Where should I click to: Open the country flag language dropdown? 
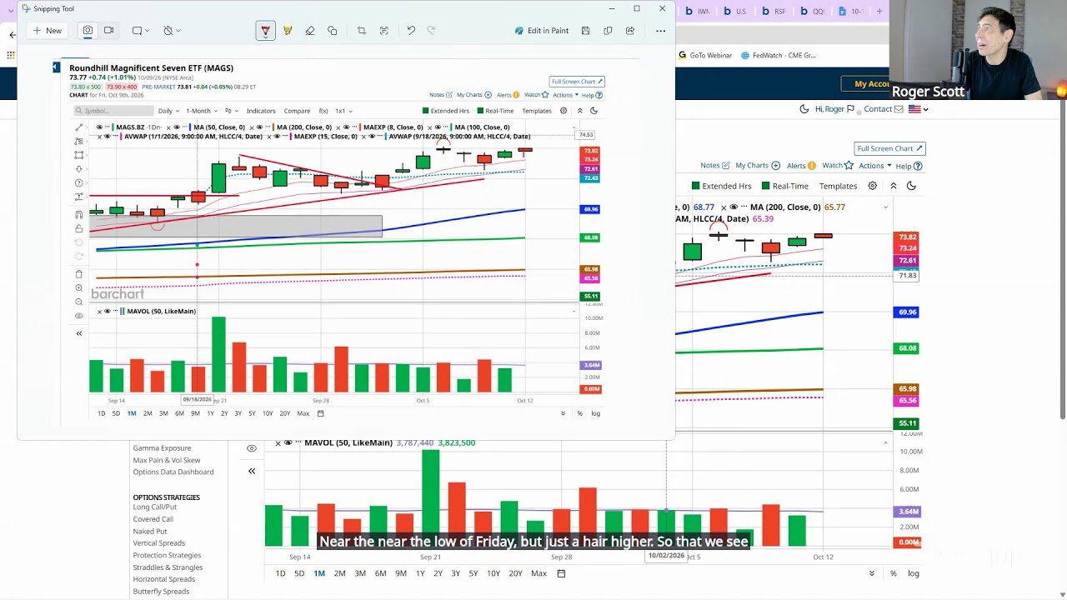pos(919,109)
